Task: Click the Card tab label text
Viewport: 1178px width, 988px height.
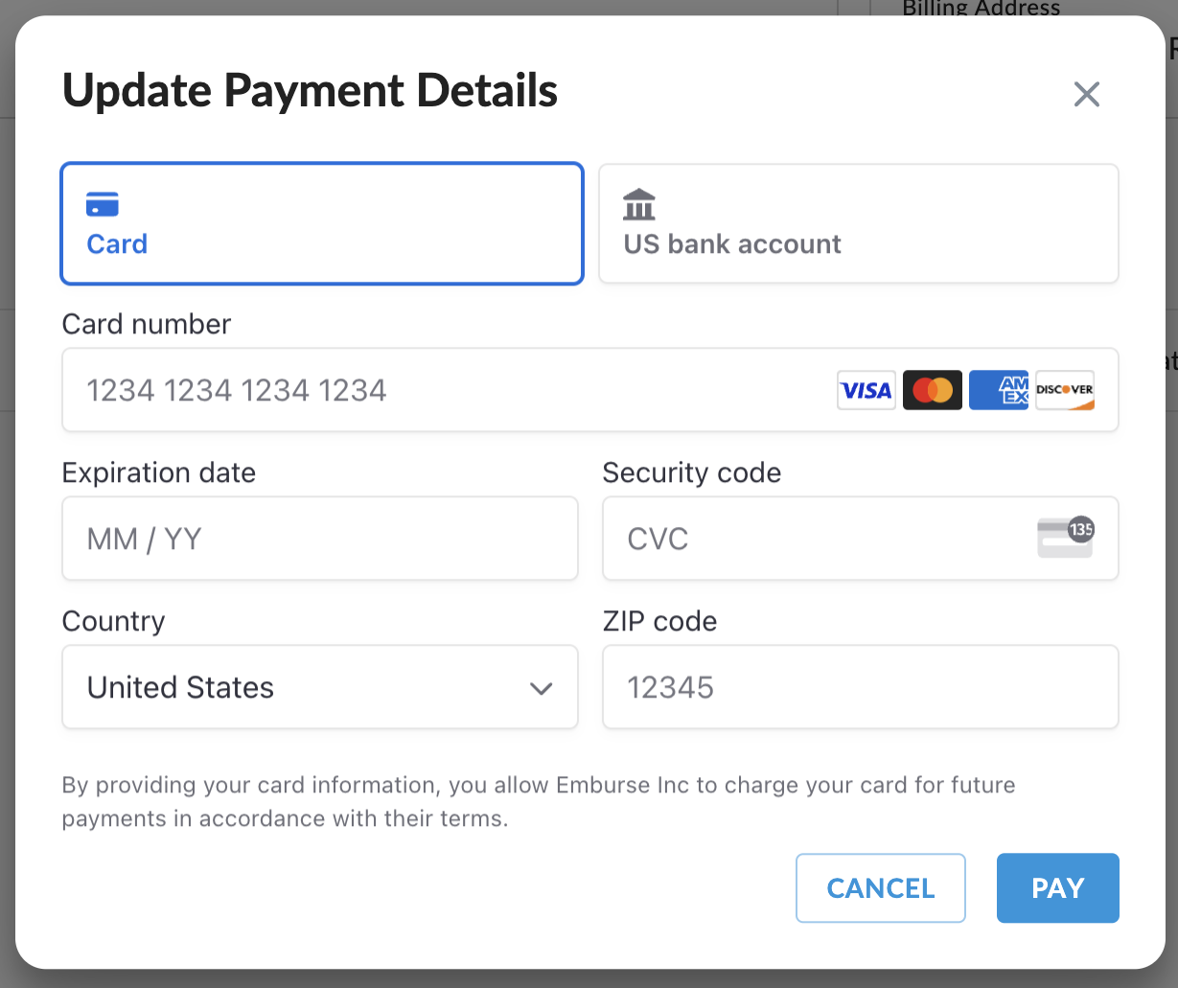Action: 117,244
